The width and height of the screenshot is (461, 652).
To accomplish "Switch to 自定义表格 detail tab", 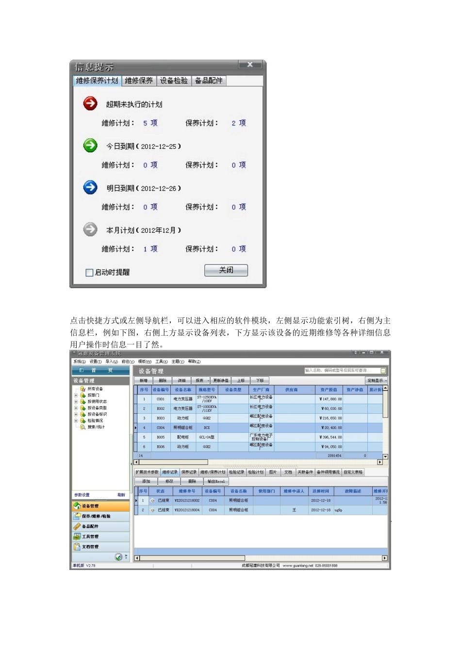I will click(x=353, y=472).
